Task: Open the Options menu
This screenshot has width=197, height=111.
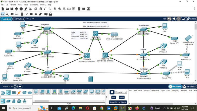Action: 13,5
